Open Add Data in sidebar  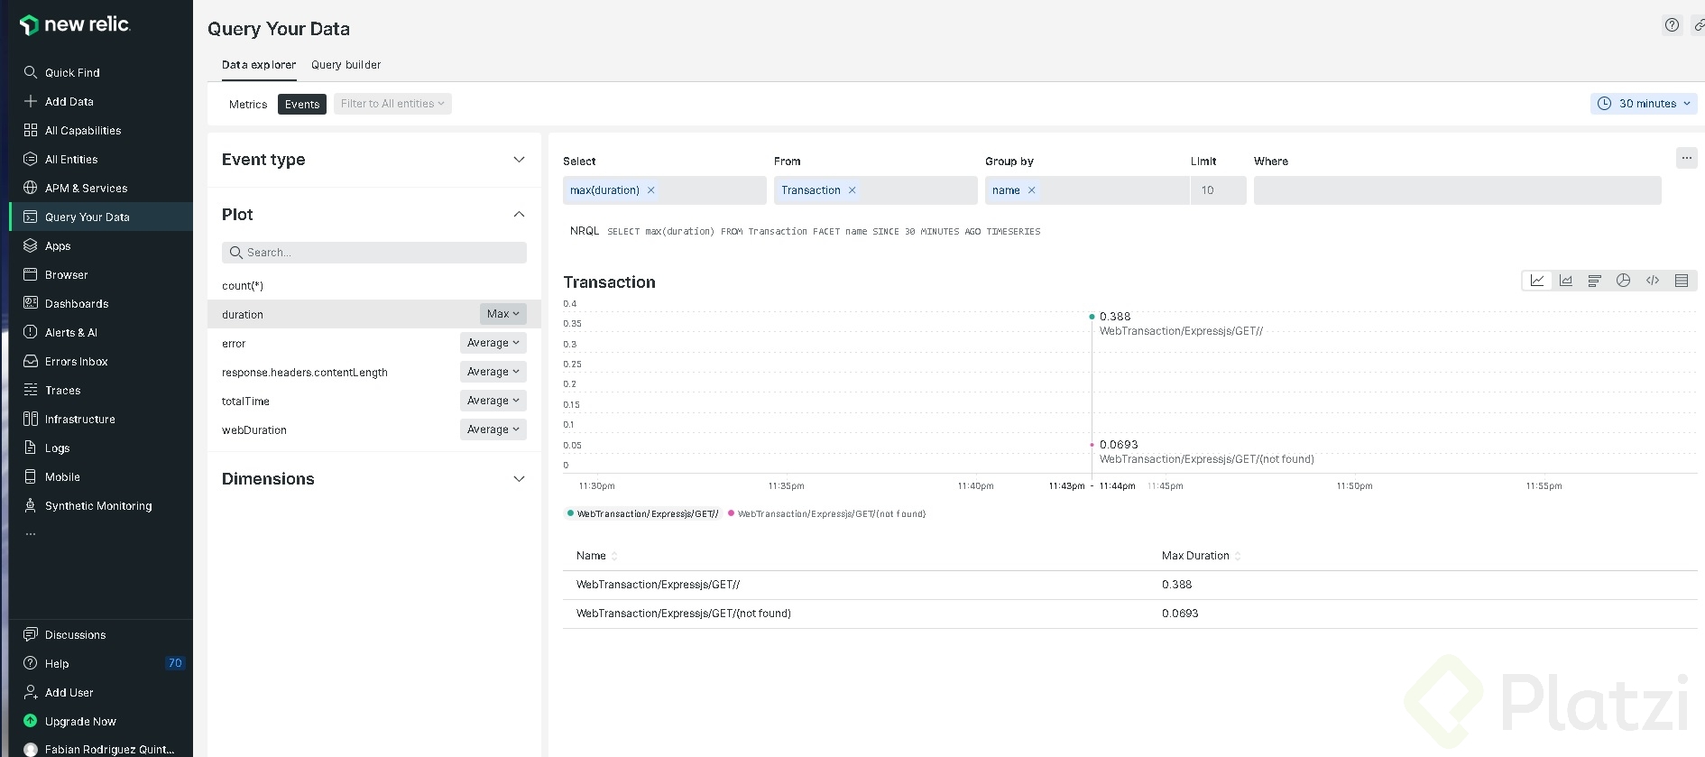(100, 101)
